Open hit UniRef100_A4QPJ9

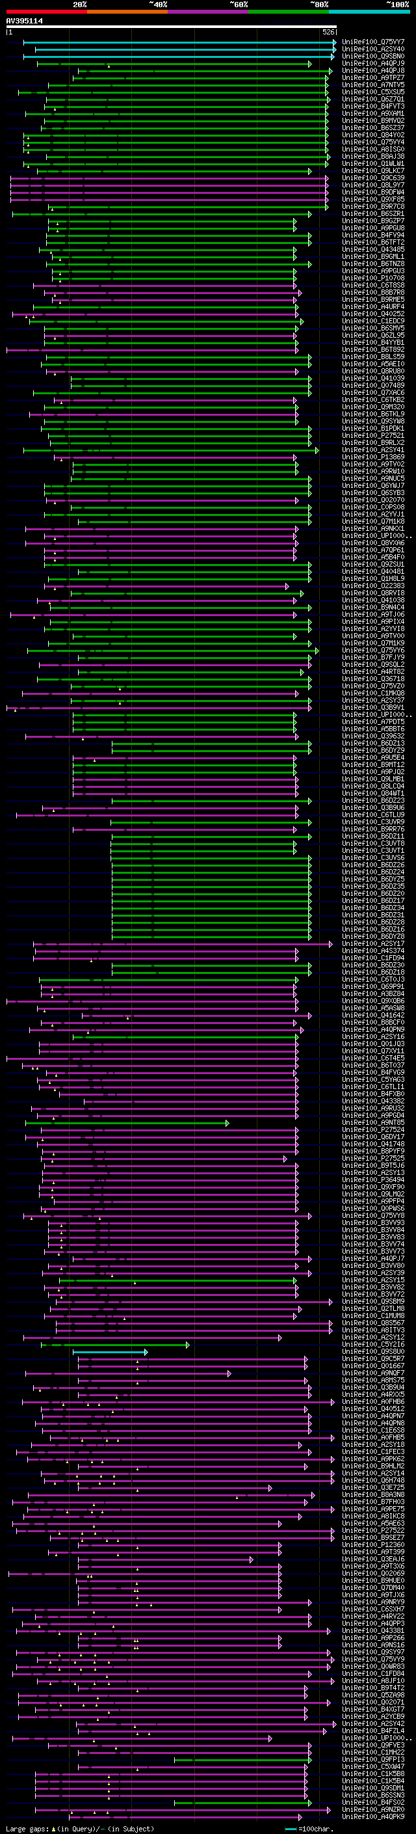point(373,63)
